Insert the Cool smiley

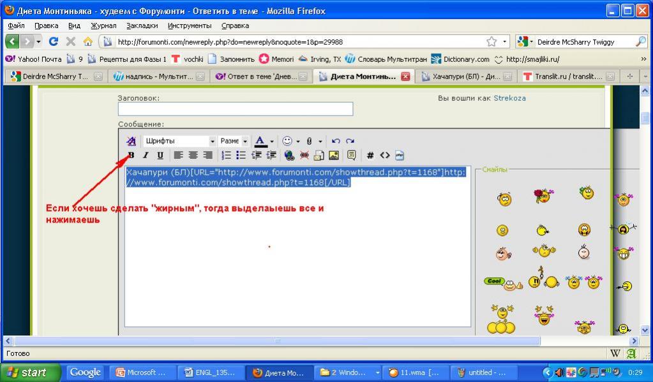503,283
